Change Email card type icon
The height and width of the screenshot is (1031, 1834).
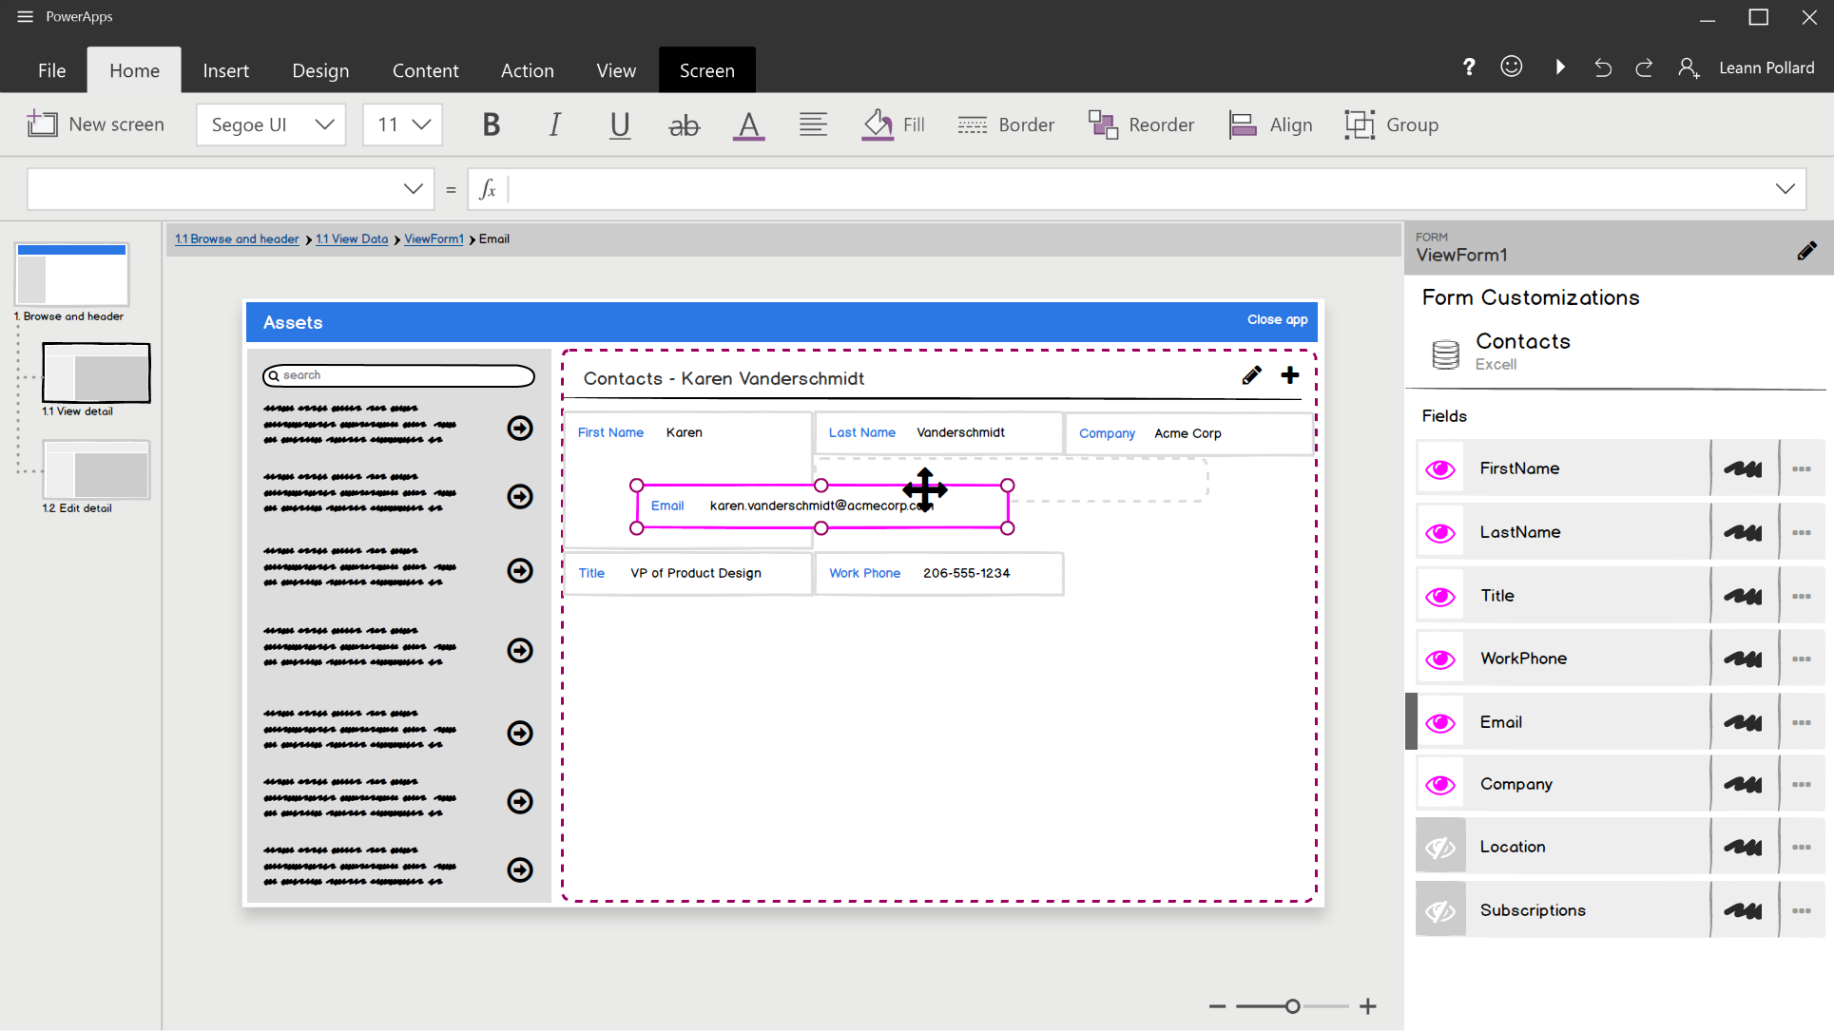pos(1744,722)
